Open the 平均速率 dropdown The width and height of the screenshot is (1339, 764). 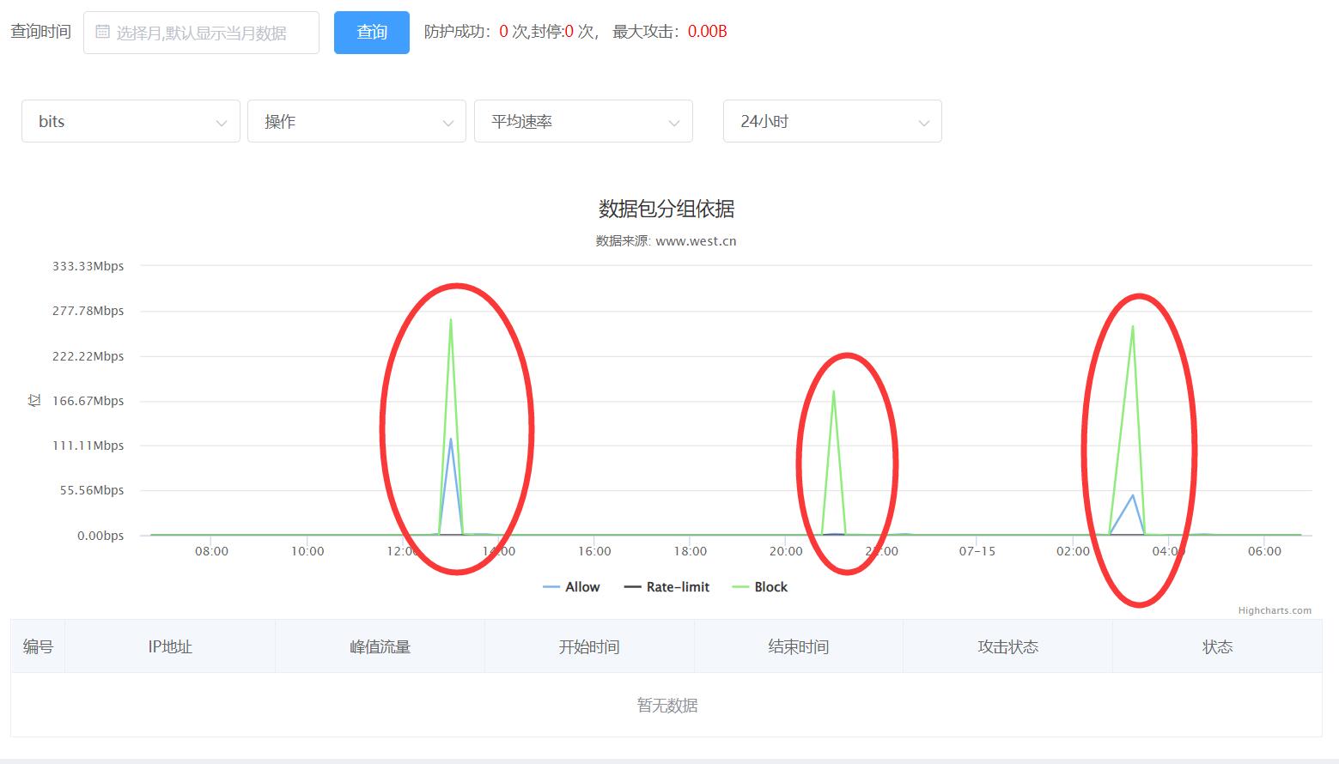583,122
